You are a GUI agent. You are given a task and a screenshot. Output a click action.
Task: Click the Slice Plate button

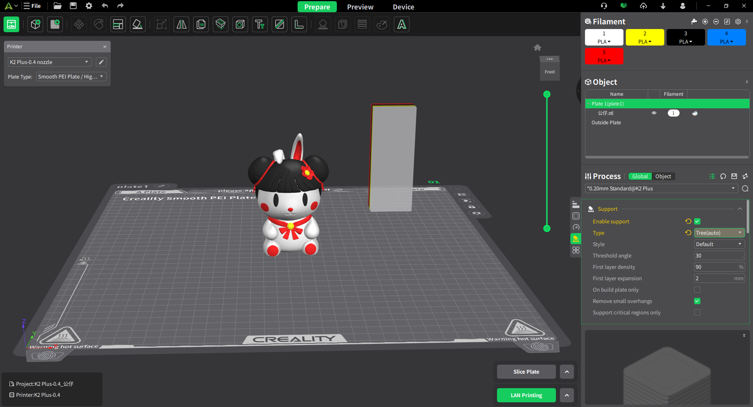point(526,372)
